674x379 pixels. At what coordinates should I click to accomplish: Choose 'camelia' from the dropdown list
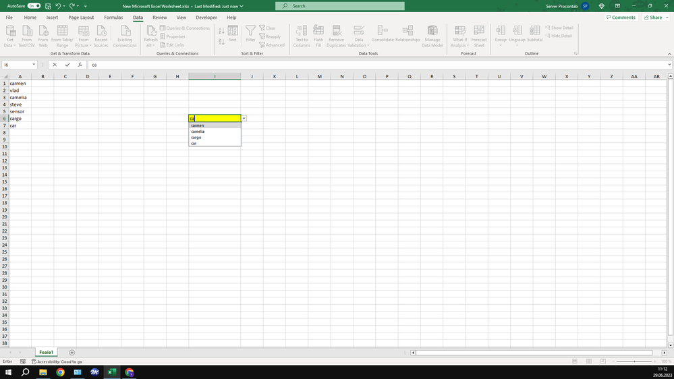(x=215, y=132)
